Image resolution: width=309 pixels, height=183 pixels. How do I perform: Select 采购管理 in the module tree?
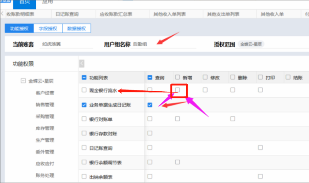click(45, 116)
